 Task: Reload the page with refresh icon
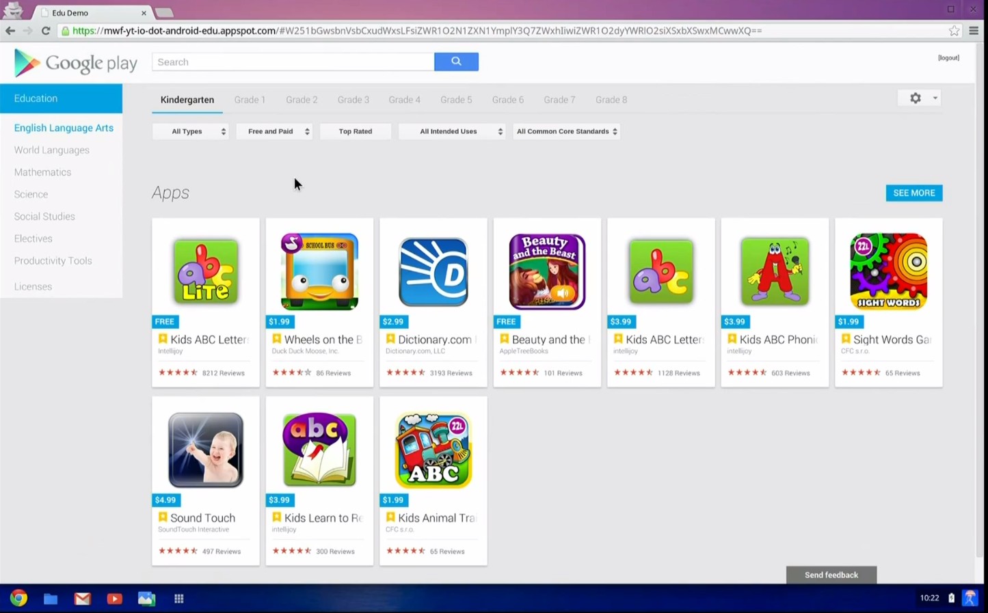click(x=46, y=31)
